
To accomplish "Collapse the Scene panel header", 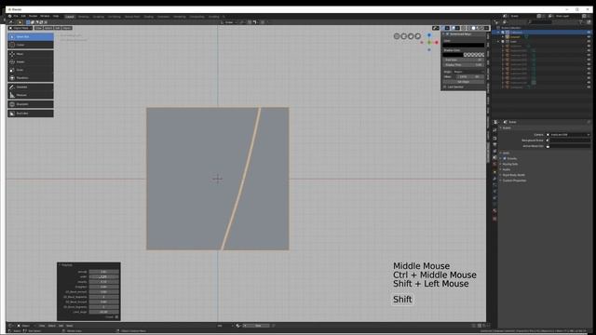I will click(x=507, y=128).
